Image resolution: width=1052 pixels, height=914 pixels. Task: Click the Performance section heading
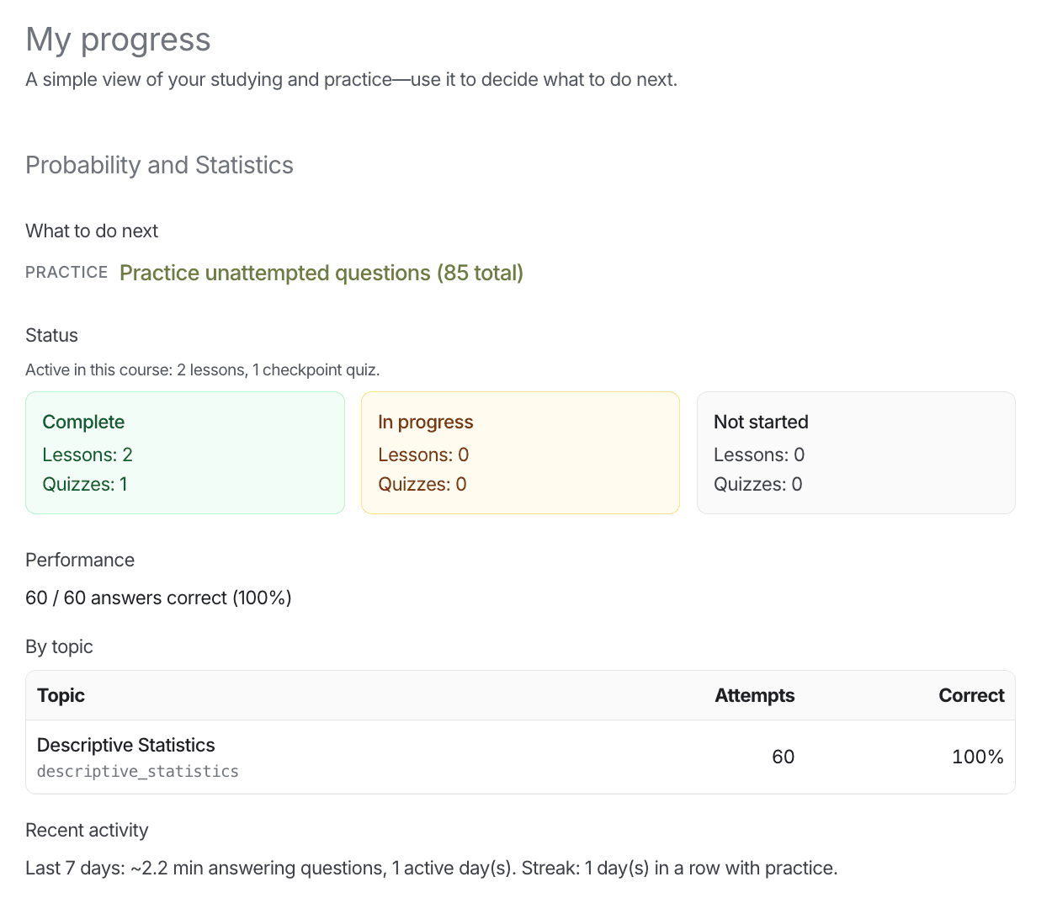(x=80, y=560)
